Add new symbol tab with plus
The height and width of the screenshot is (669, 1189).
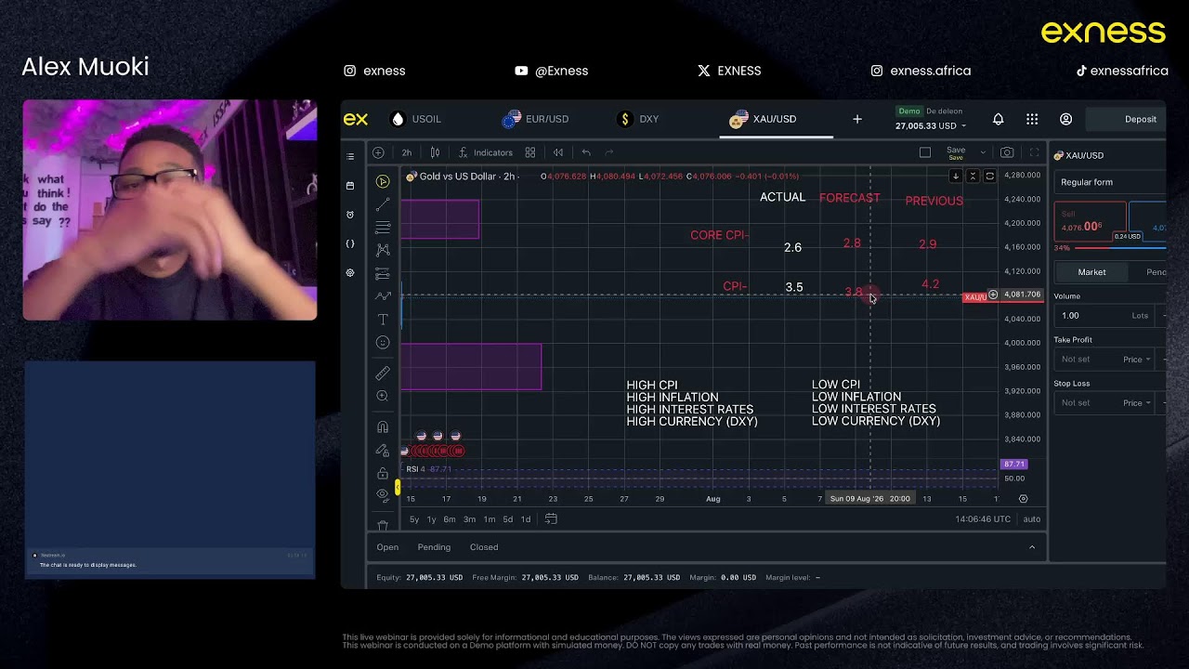pos(857,119)
